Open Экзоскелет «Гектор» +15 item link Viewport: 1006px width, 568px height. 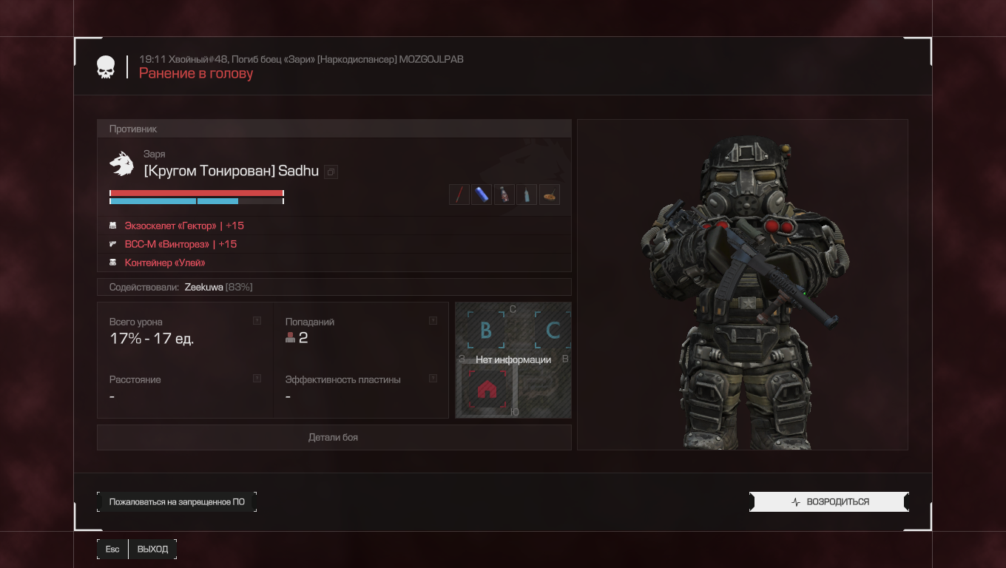pos(184,226)
